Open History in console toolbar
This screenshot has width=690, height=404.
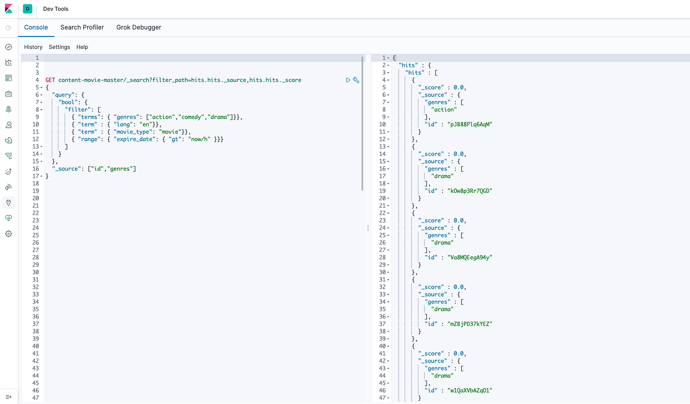(34, 47)
